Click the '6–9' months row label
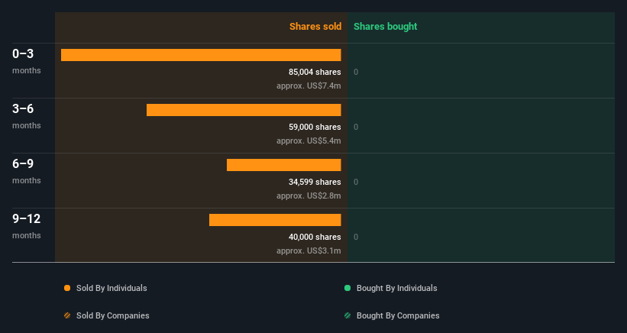 coord(23,163)
